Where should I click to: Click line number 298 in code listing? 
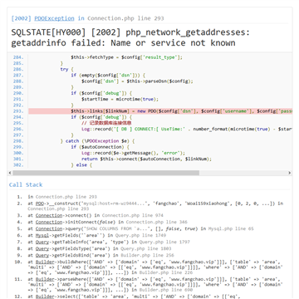(x=18, y=141)
